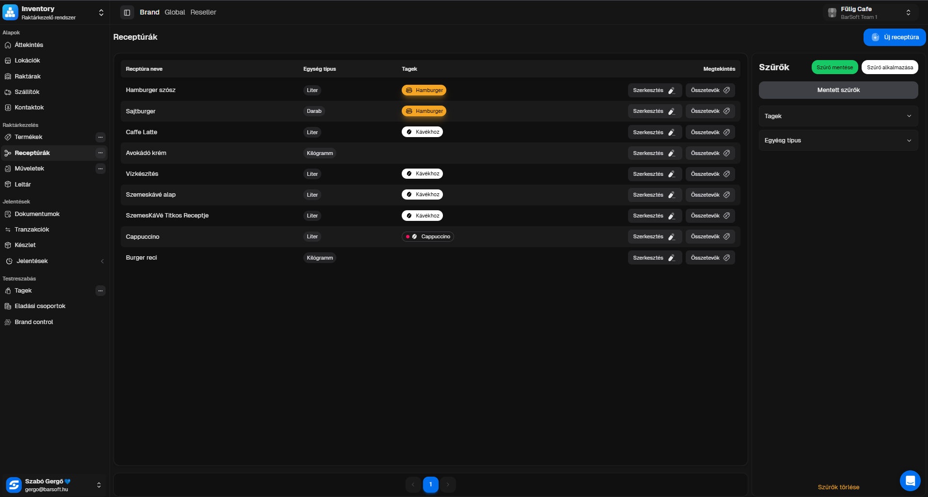The image size is (928, 497).
Task: Switch to the Global tab
Action: [174, 13]
